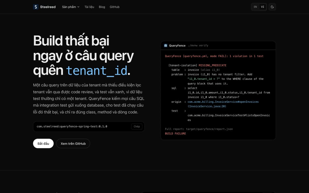Click the Steelreed logo icon

click(x=36, y=7)
